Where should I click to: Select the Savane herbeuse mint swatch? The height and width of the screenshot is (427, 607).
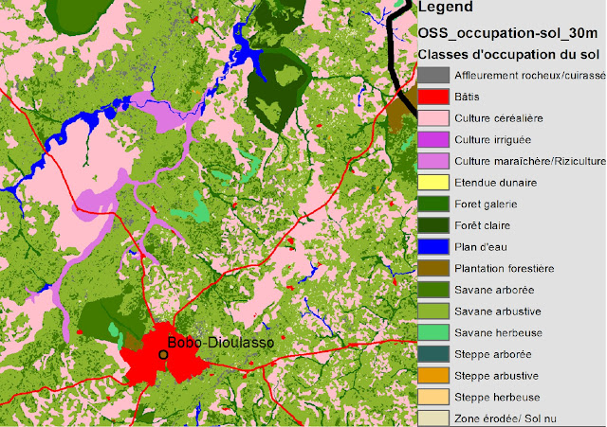[x=433, y=332]
